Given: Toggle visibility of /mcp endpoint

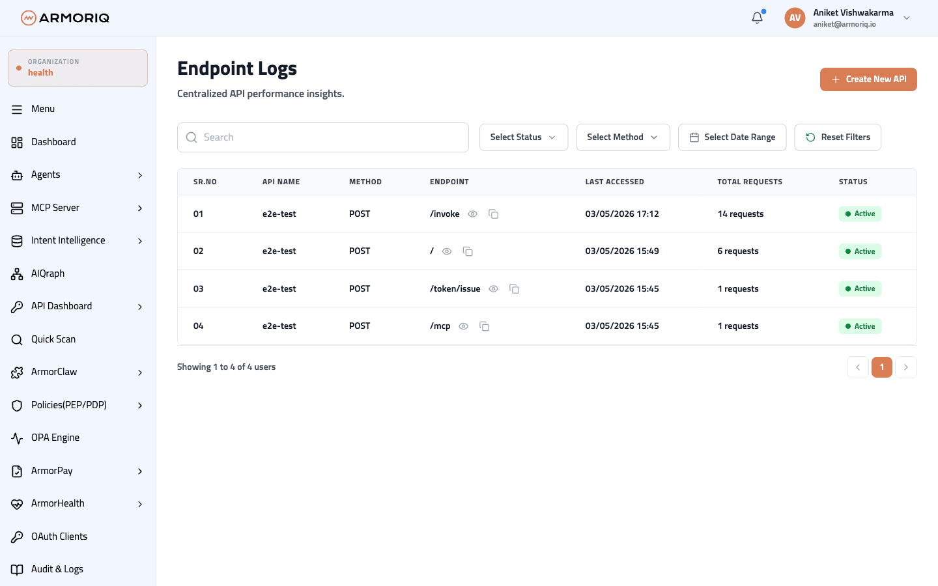Looking at the screenshot, I should [x=464, y=326].
